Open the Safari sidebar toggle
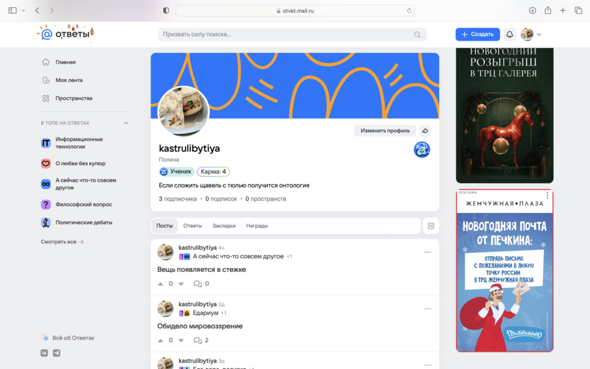Viewport: 590px width, 369px height. tap(12, 10)
